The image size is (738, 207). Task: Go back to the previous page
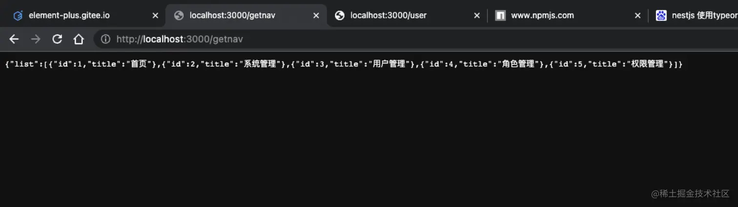14,39
